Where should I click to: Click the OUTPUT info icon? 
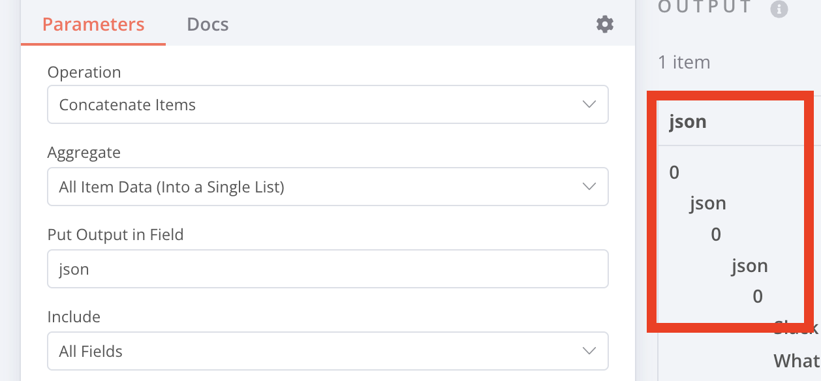coord(779,8)
